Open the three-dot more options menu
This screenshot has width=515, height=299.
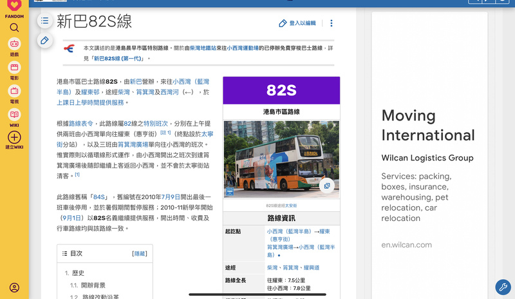[331, 23]
